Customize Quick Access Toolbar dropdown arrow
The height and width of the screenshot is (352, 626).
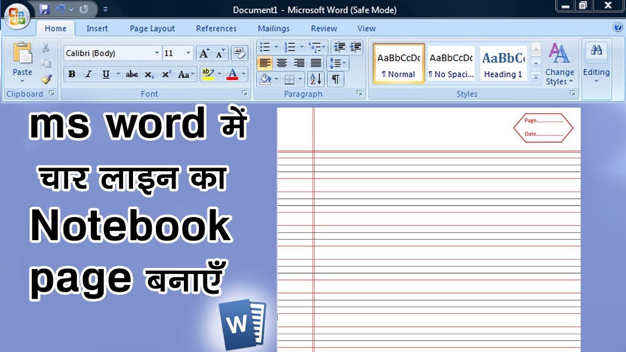click(x=106, y=9)
